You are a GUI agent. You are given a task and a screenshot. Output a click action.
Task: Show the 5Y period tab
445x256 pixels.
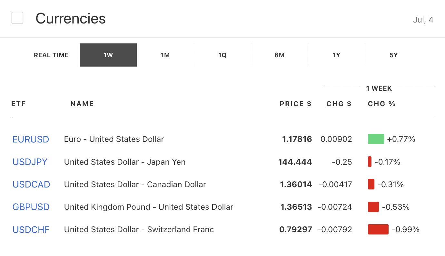click(x=394, y=55)
